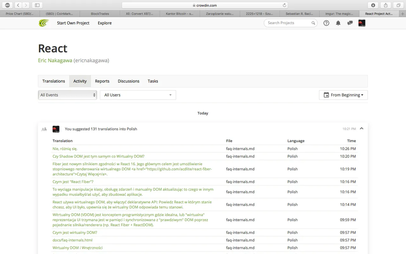
Task: Open translation starting 'React używa wirtualnego DOM'
Action: [132, 204]
